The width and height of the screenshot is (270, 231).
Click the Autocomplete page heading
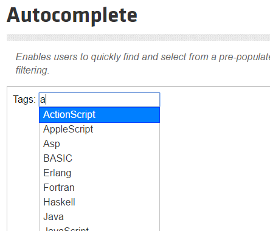[x=72, y=16]
